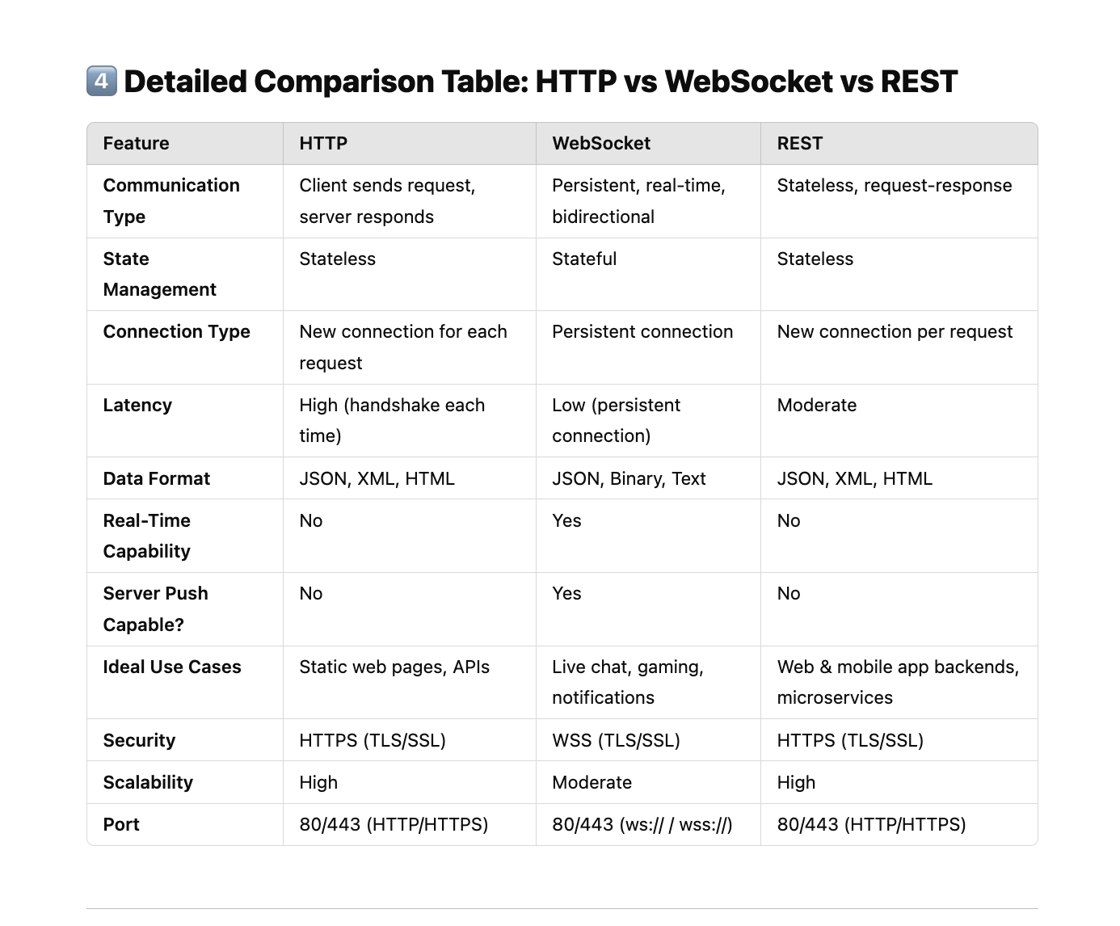Select the Server Push Capable? row label
1120x926 pixels.
(155, 609)
